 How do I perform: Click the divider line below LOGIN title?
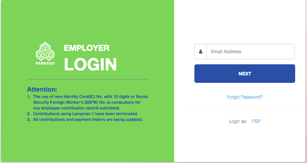click(88, 79)
